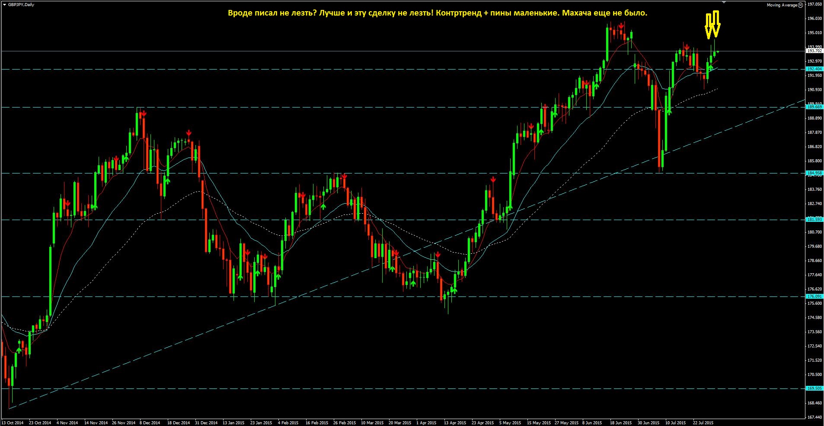This screenshot has height=426, width=824.
Task: Click the cyan level label 192.404
Action: tap(814, 69)
